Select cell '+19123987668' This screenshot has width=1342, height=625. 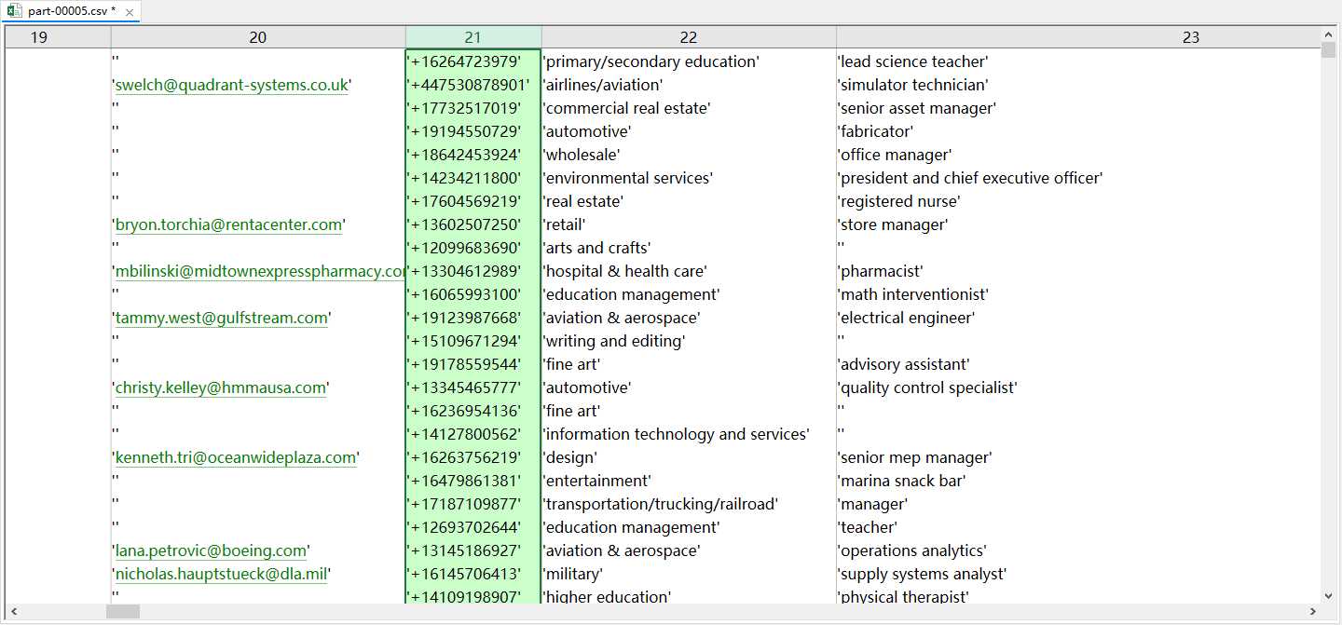[x=473, y=318]
